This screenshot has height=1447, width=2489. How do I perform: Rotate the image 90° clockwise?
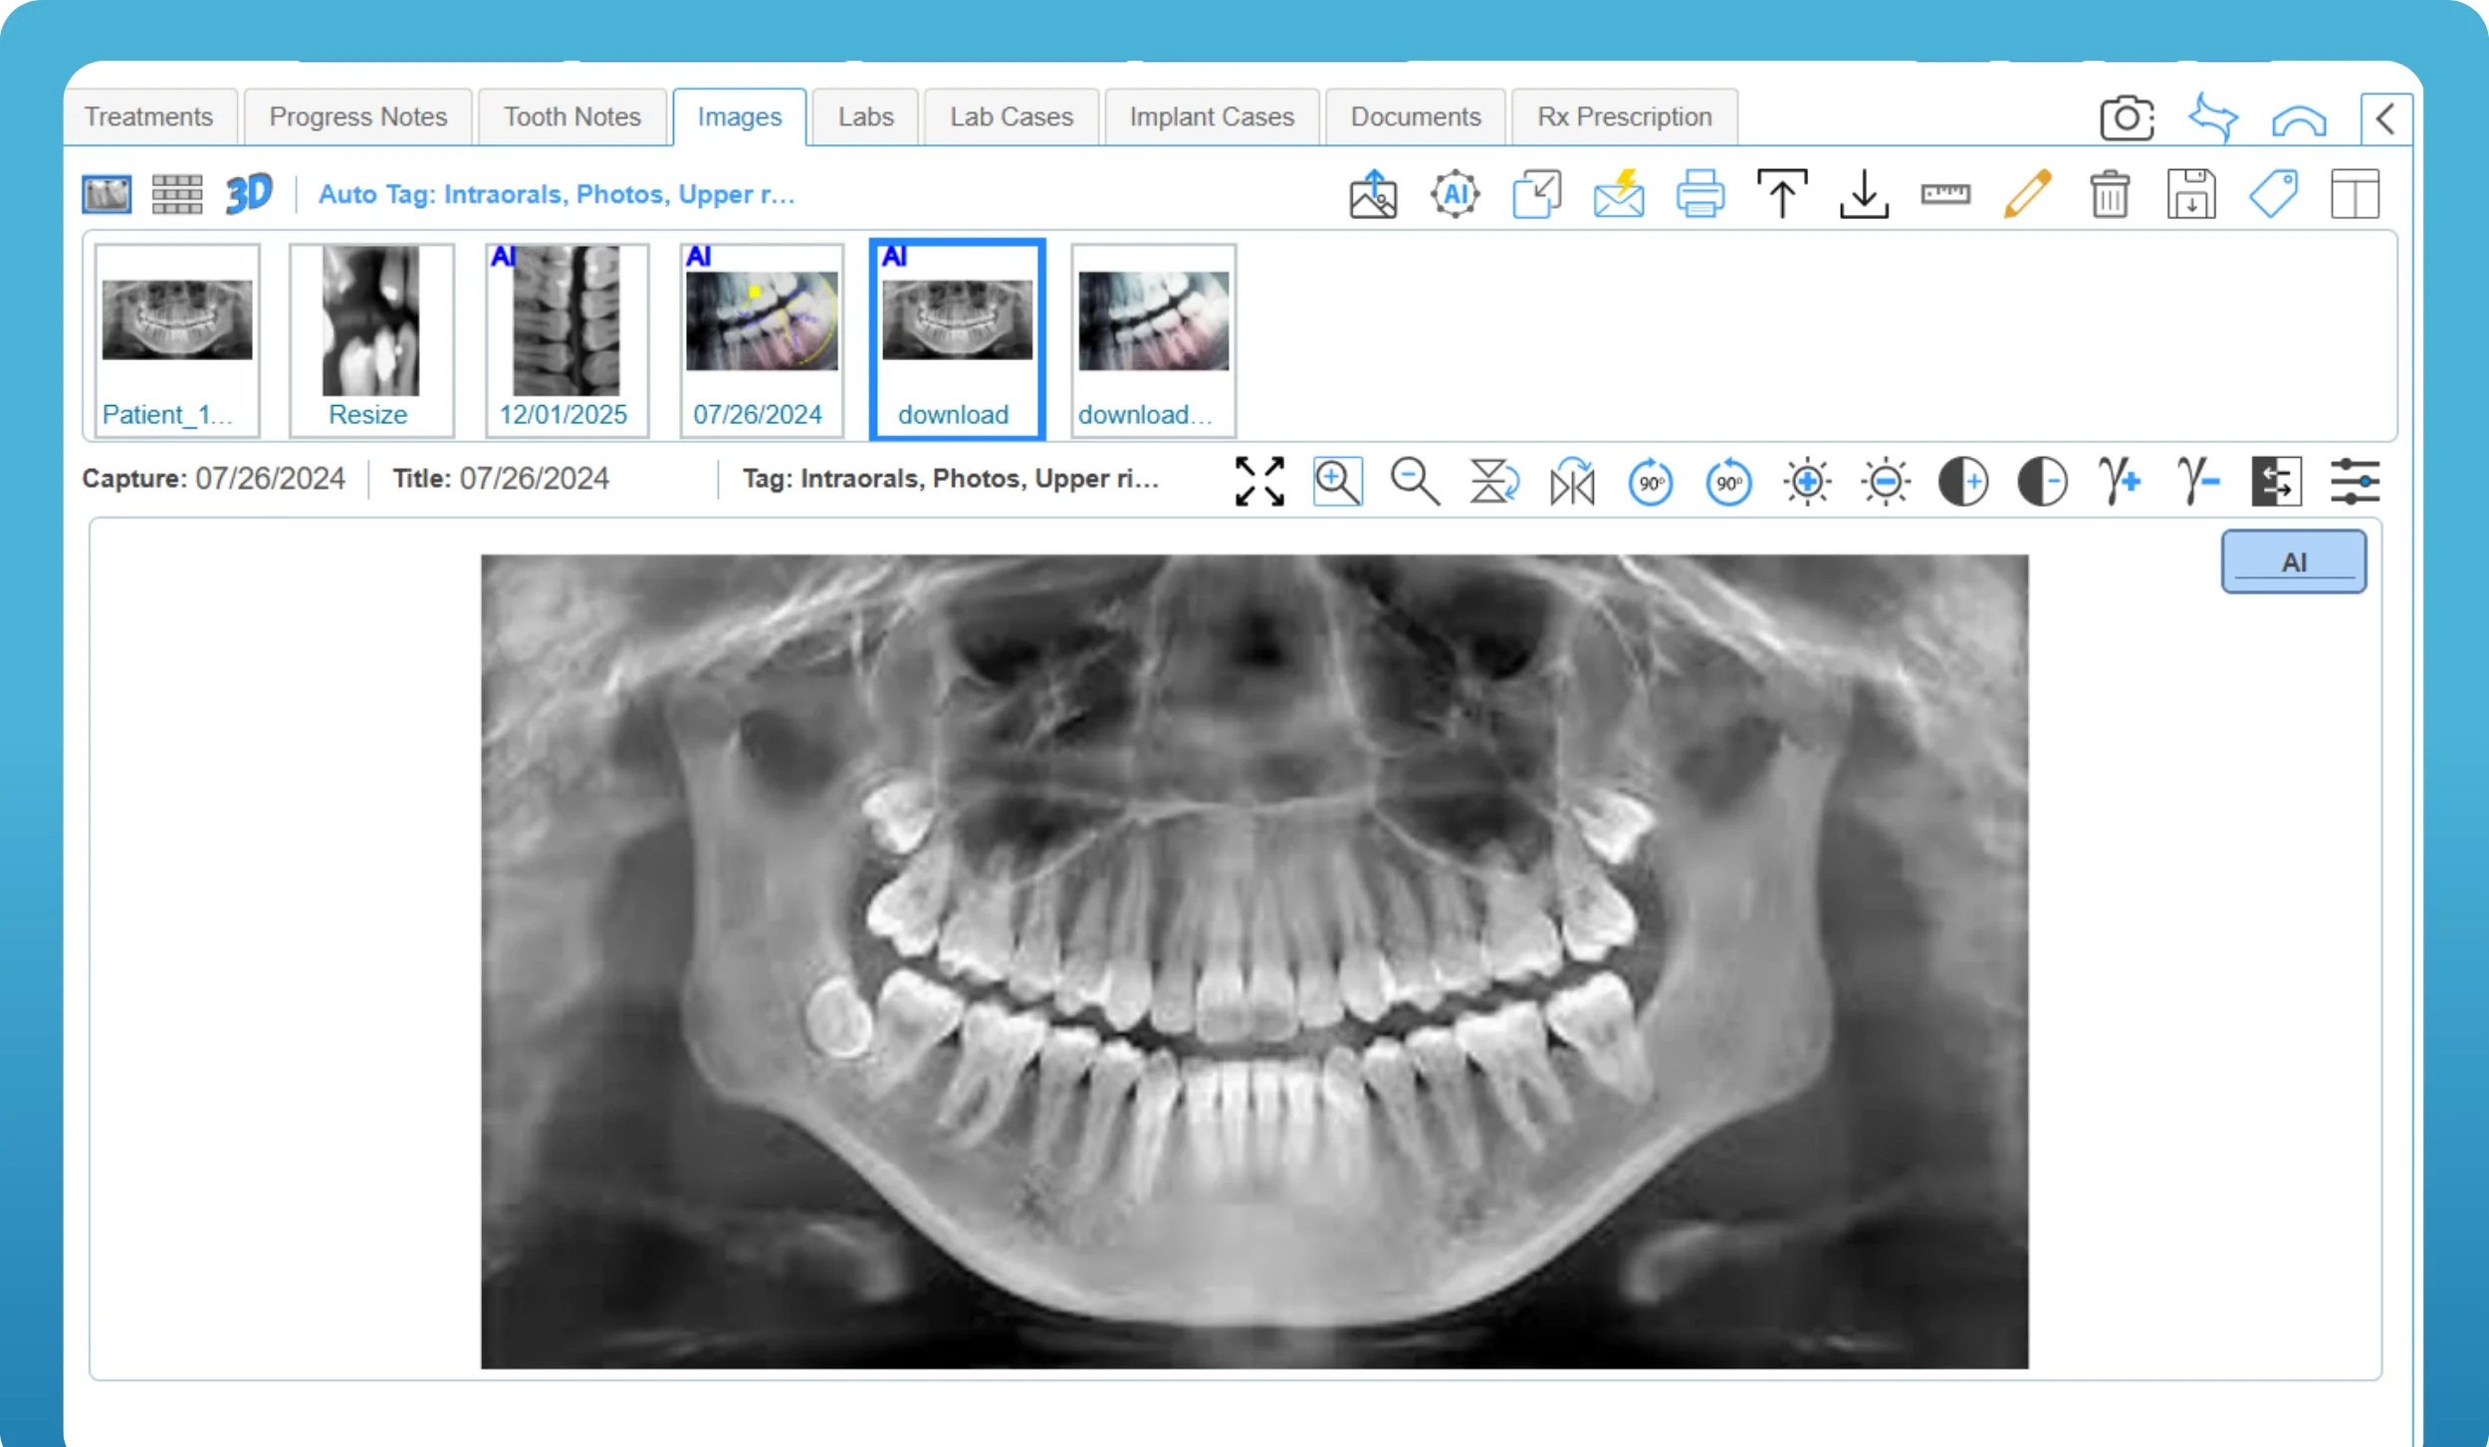click(x=1650, y=483)
